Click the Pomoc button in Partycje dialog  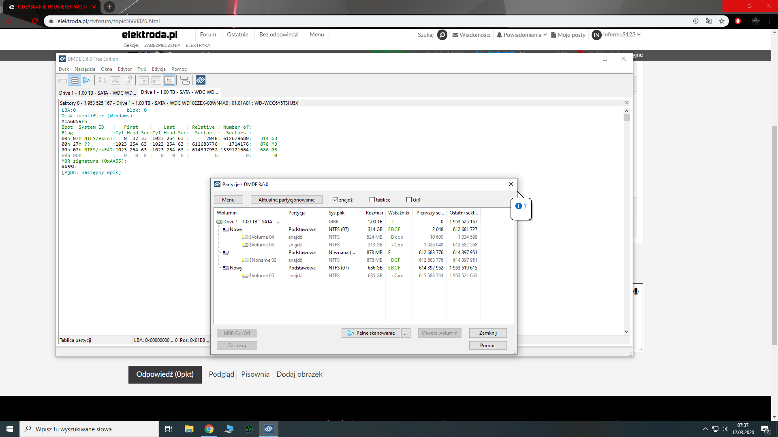point(487,346)
